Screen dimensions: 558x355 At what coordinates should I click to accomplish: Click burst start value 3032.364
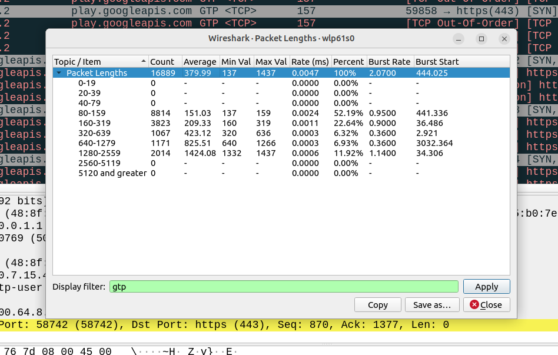pos(434,143)
